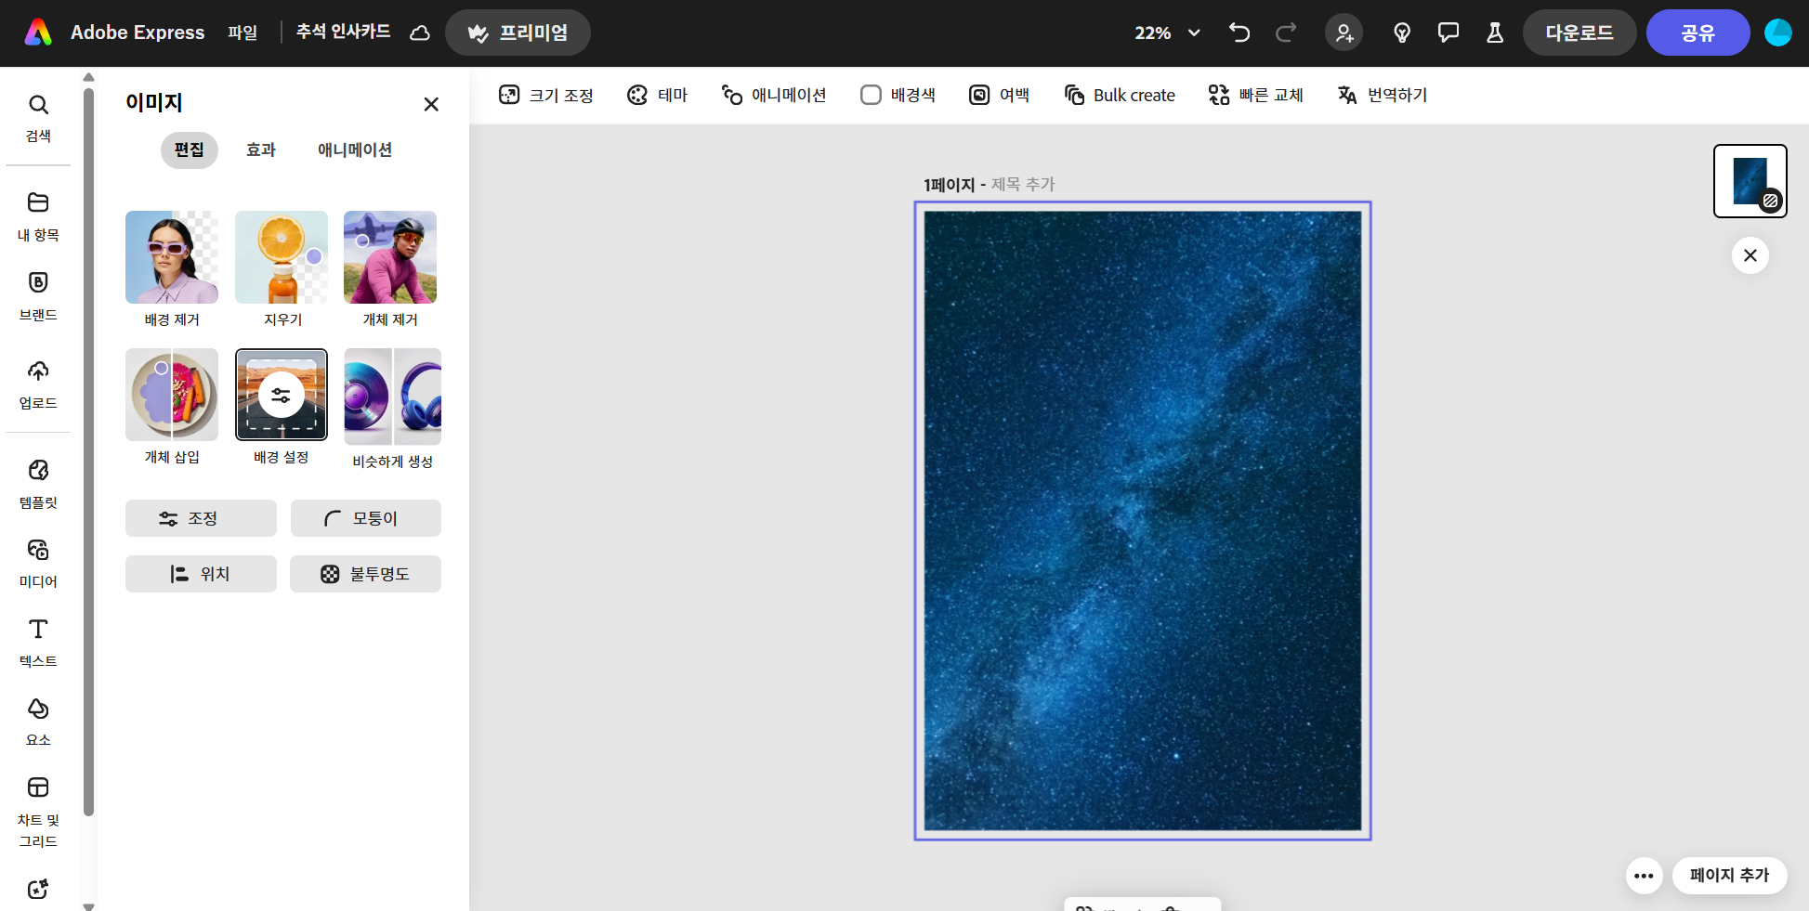Click the 다운로드 download button

(x=1579, y=33)
